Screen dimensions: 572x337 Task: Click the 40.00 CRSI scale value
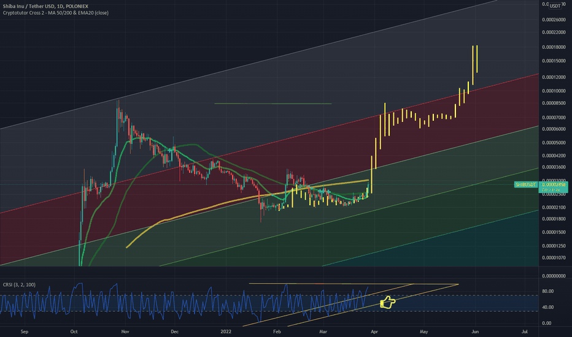click(548, 307)
